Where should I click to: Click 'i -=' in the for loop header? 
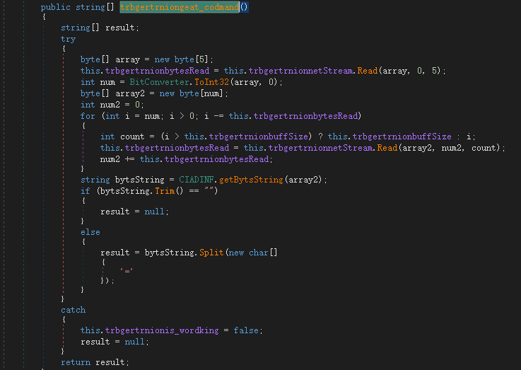pyautogui.click(x=213, y=116)
